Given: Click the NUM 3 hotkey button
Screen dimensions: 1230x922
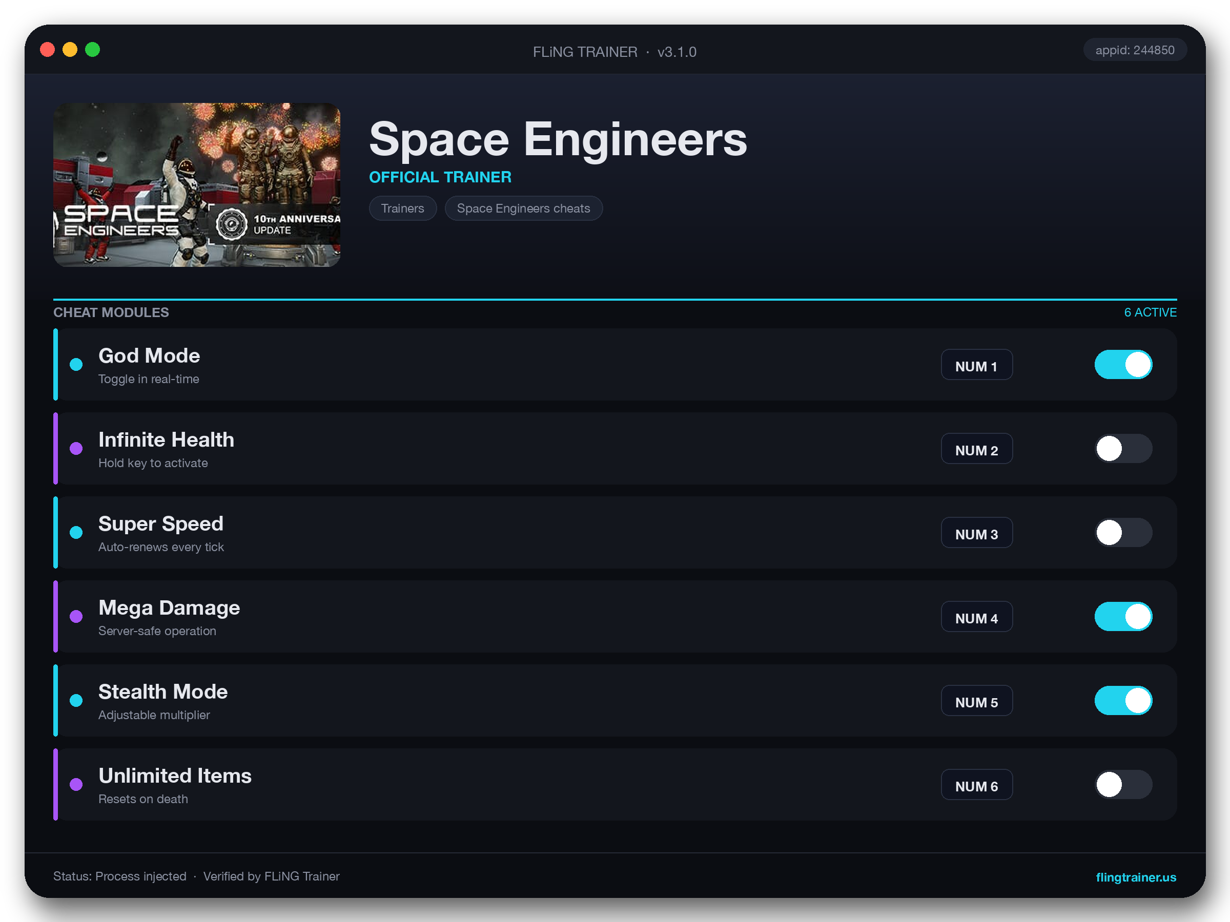Looking at the screenshot, I should pyautogui.click(x=976, y=532).
